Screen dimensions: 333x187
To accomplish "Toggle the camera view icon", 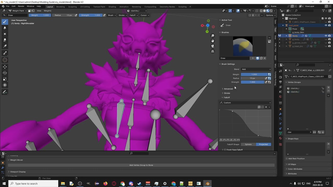I will [213, 46].
